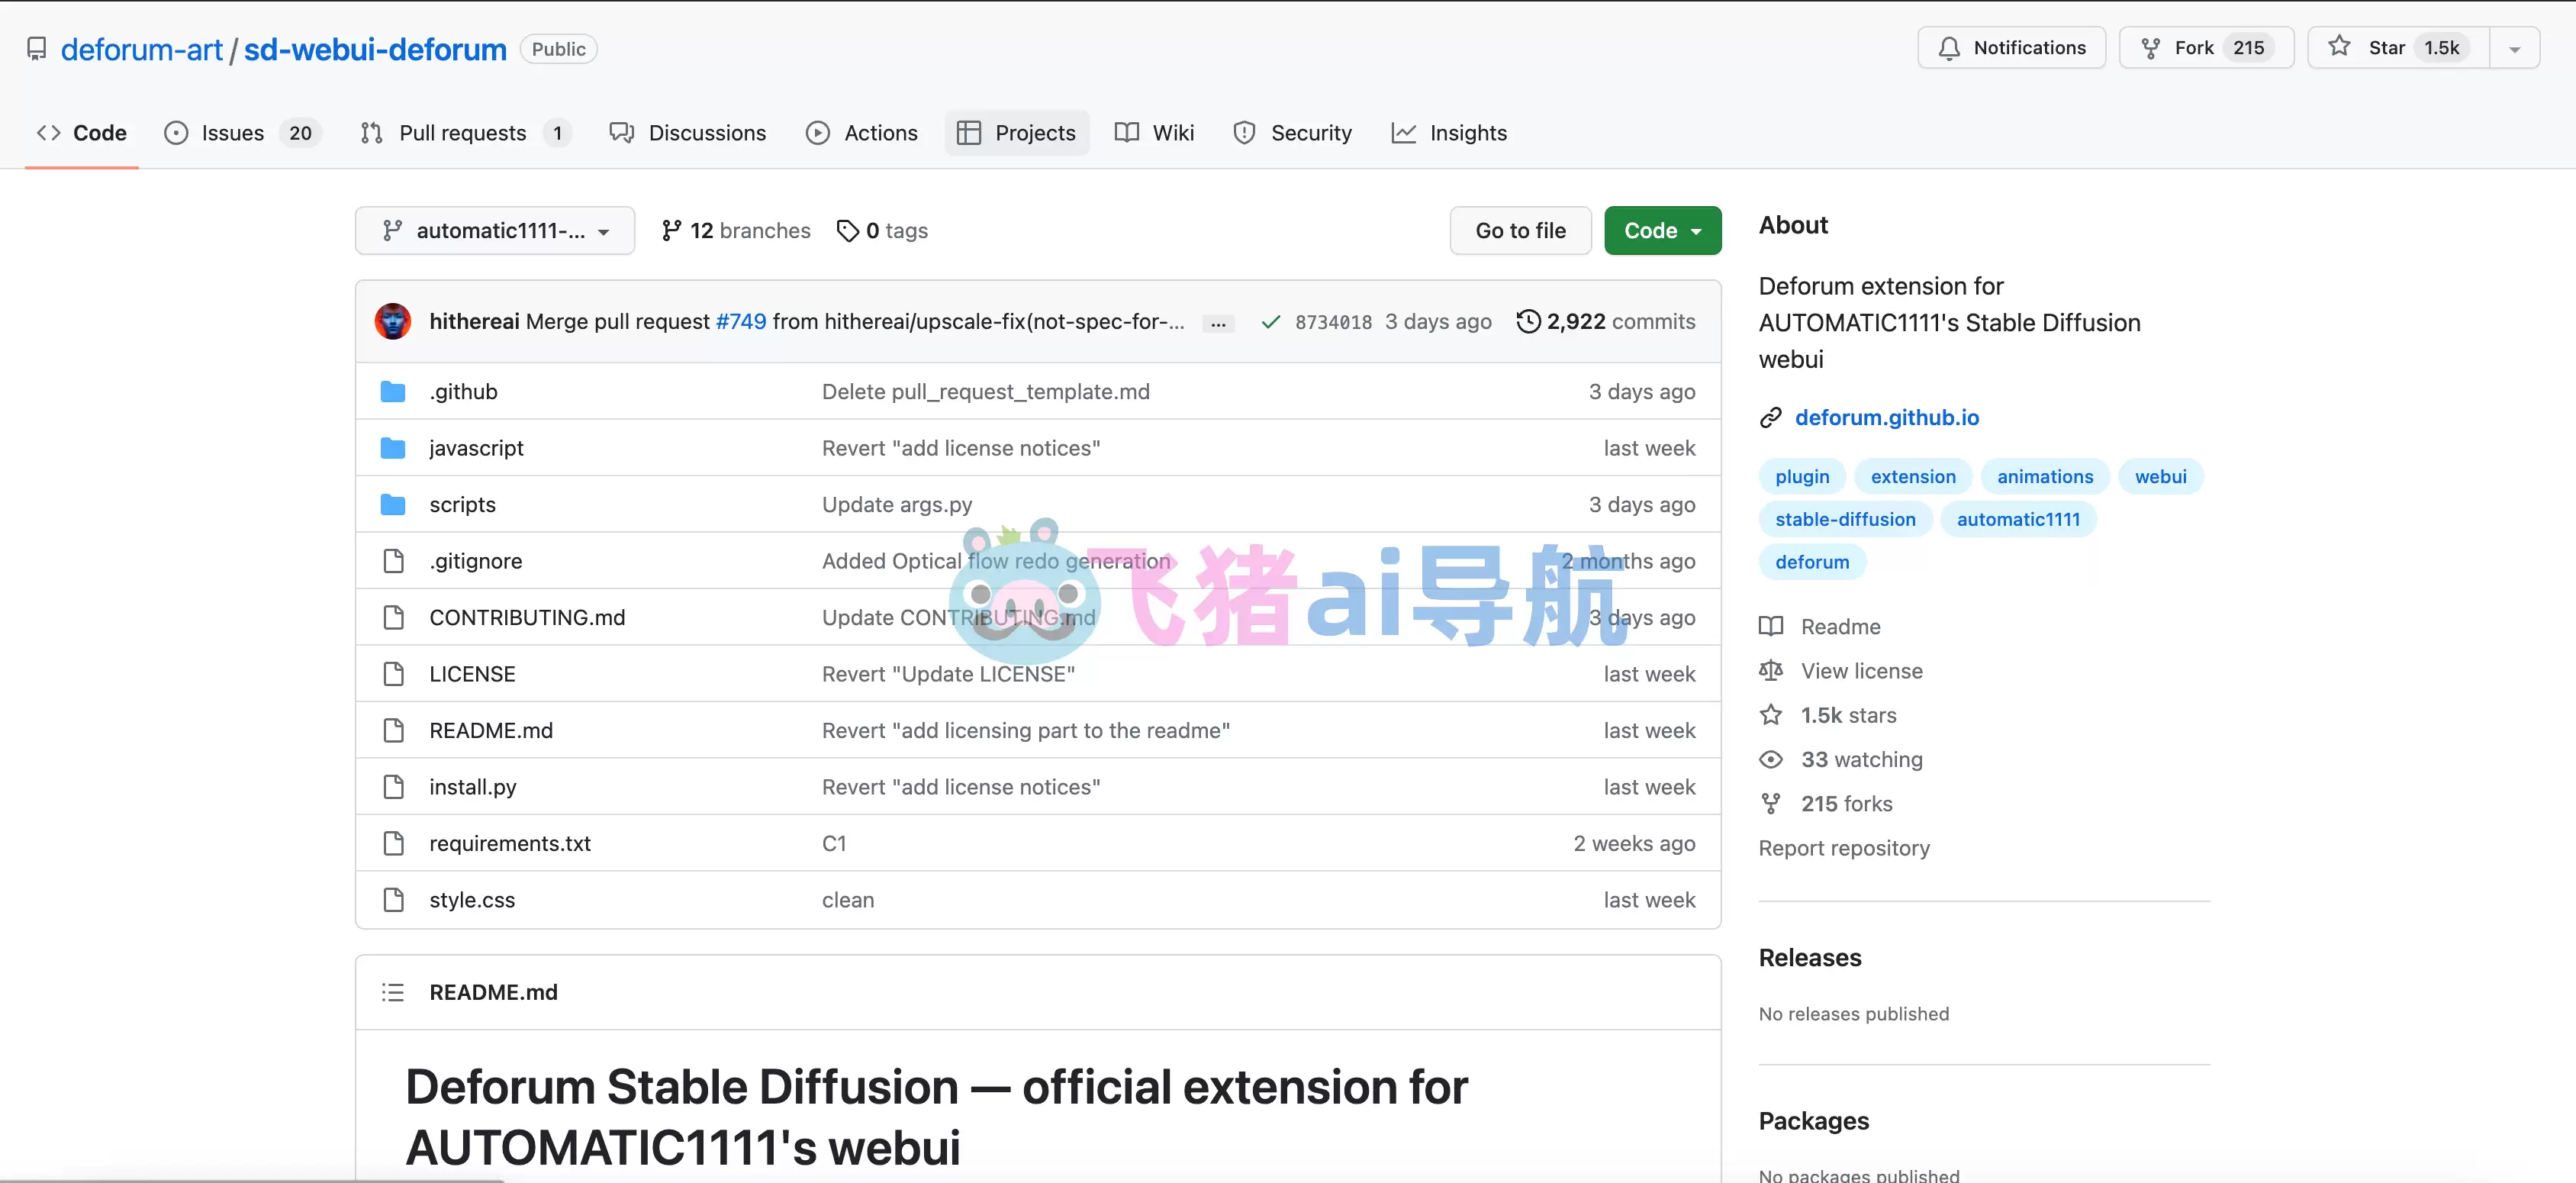
Task: Click the README.md header above the readme
Action: (493, 992)
